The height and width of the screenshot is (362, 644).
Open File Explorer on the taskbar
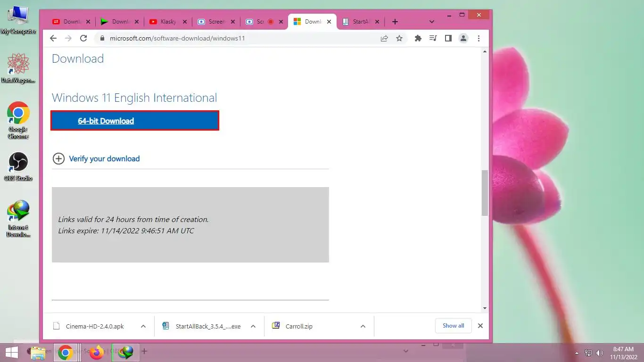pos(38,352)
